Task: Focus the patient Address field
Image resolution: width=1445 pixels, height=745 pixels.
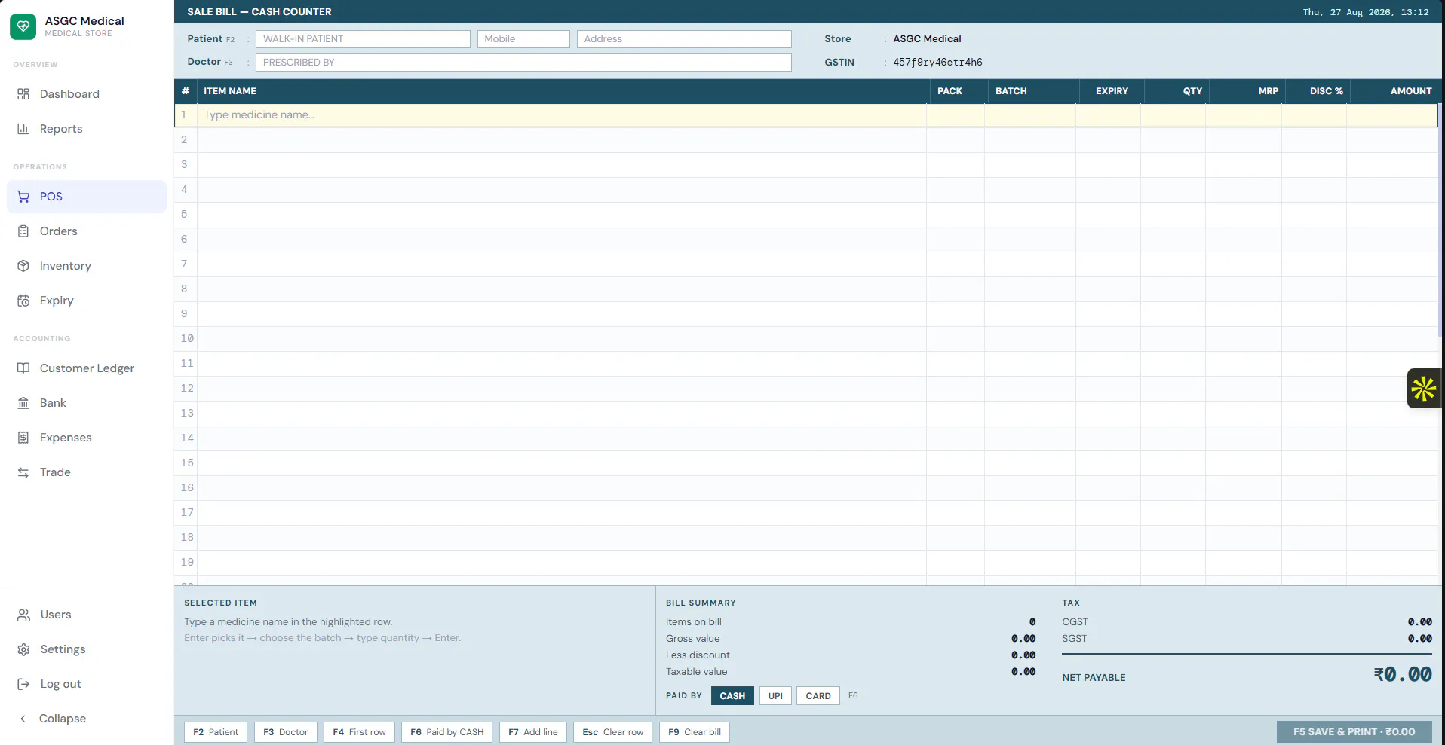Action: (x=684, y=39)
